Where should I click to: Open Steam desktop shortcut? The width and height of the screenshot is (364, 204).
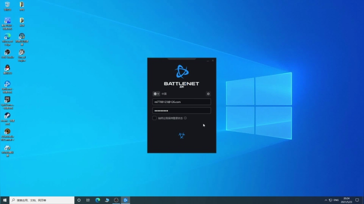[8, 119]
